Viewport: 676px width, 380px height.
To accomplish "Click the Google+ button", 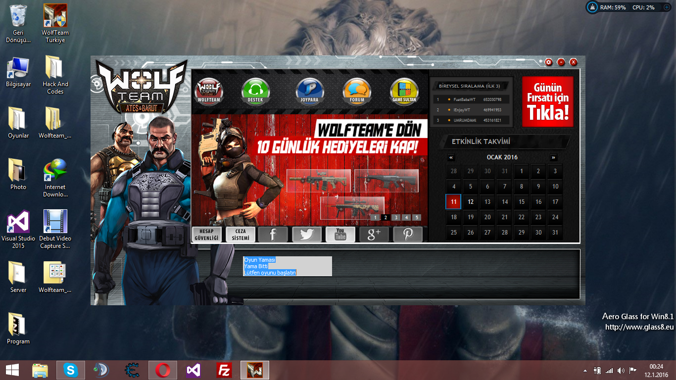I will click(x=374, y=235).
